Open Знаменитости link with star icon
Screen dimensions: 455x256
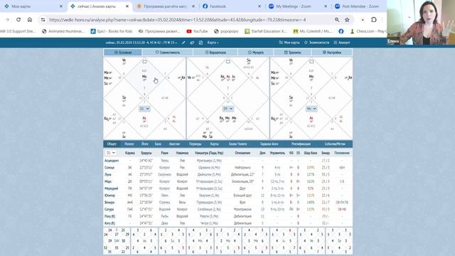pyautogui.click(x=316, y=43)
